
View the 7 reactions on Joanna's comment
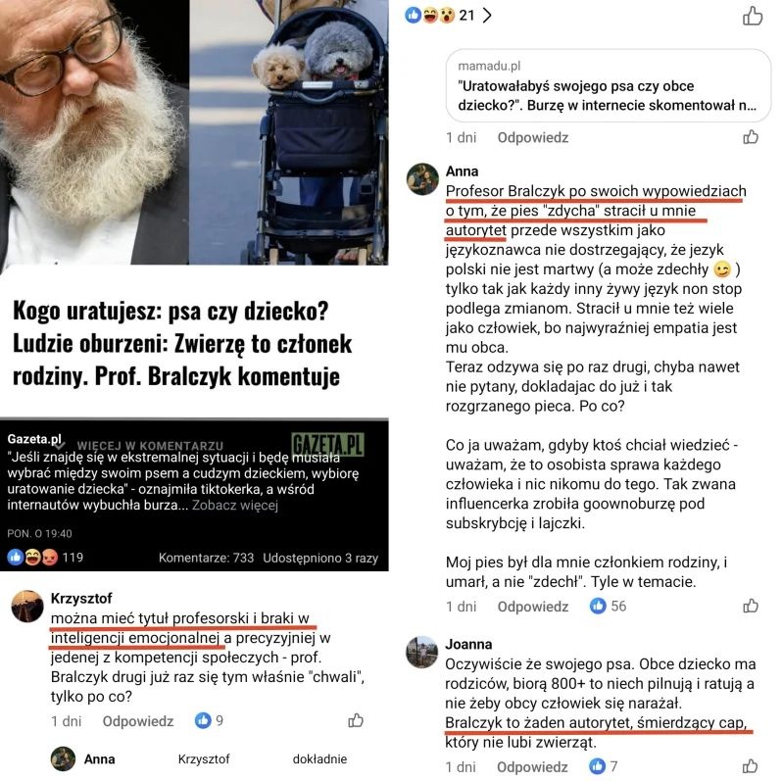[604, 766]
